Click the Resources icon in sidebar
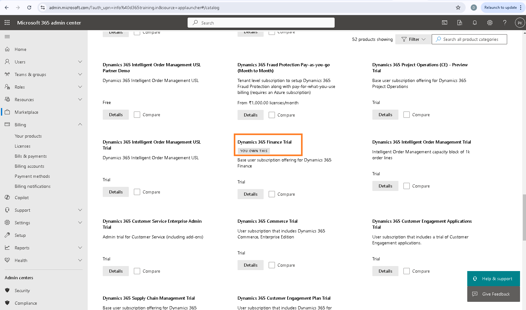The image size is (526, 310). click(7, 100)
